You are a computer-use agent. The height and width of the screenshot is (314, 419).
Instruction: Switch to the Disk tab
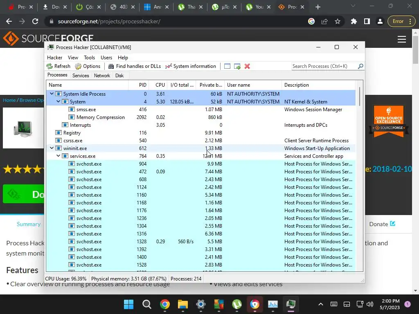[119, 76]
